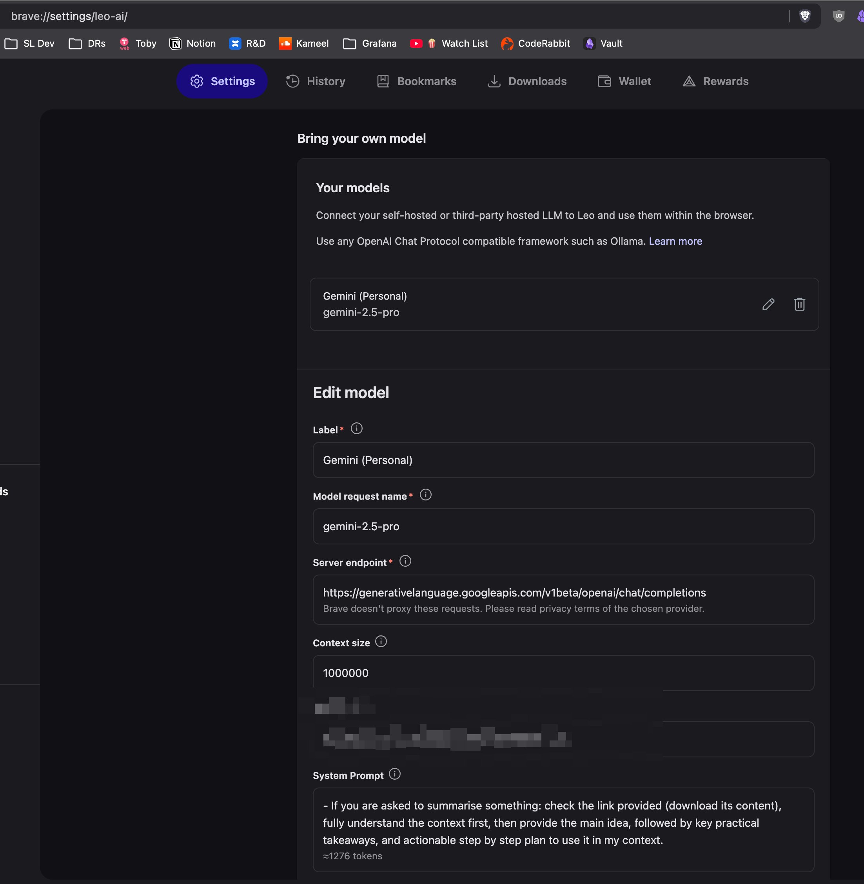Open Brave Shields lion icon in address bar
864x884 pixels.
(x=805, y=16)
